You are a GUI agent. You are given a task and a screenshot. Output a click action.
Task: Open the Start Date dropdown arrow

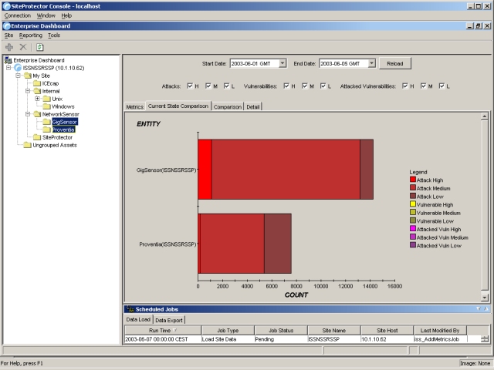(x=283, y=63)
